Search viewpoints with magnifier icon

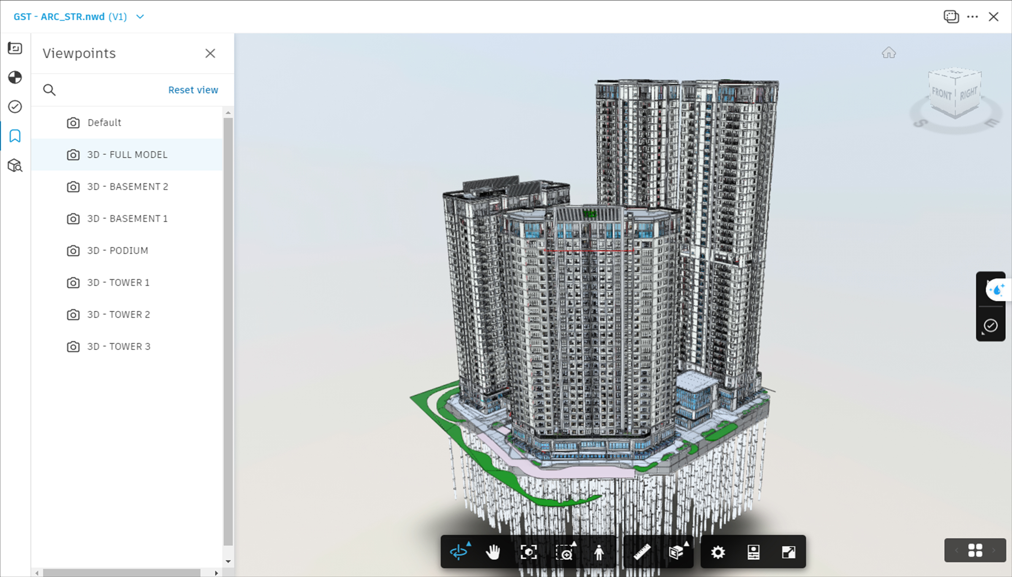coord(49,90)
